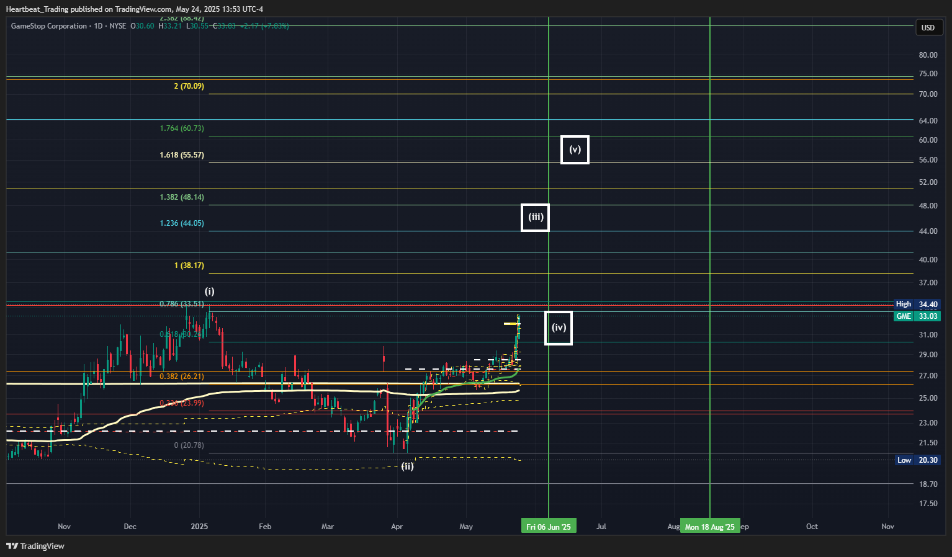Click the GameStop Corporation symbol title
This screenshot has width=952, height=557.
49,26
